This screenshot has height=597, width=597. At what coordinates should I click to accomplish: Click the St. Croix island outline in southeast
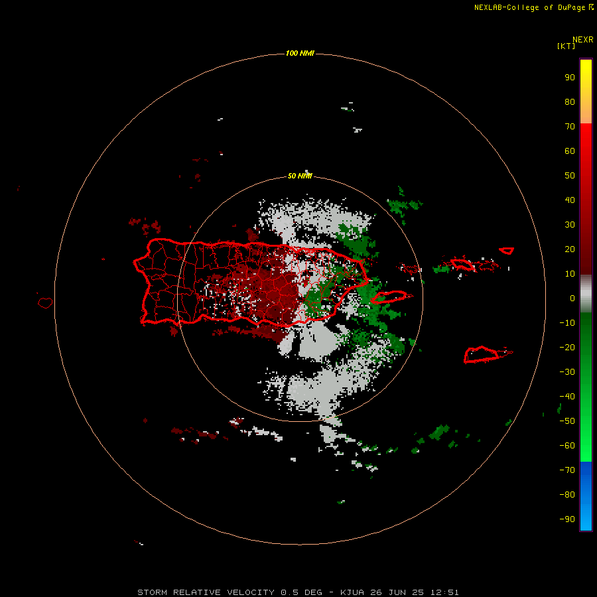click(481, 355)
